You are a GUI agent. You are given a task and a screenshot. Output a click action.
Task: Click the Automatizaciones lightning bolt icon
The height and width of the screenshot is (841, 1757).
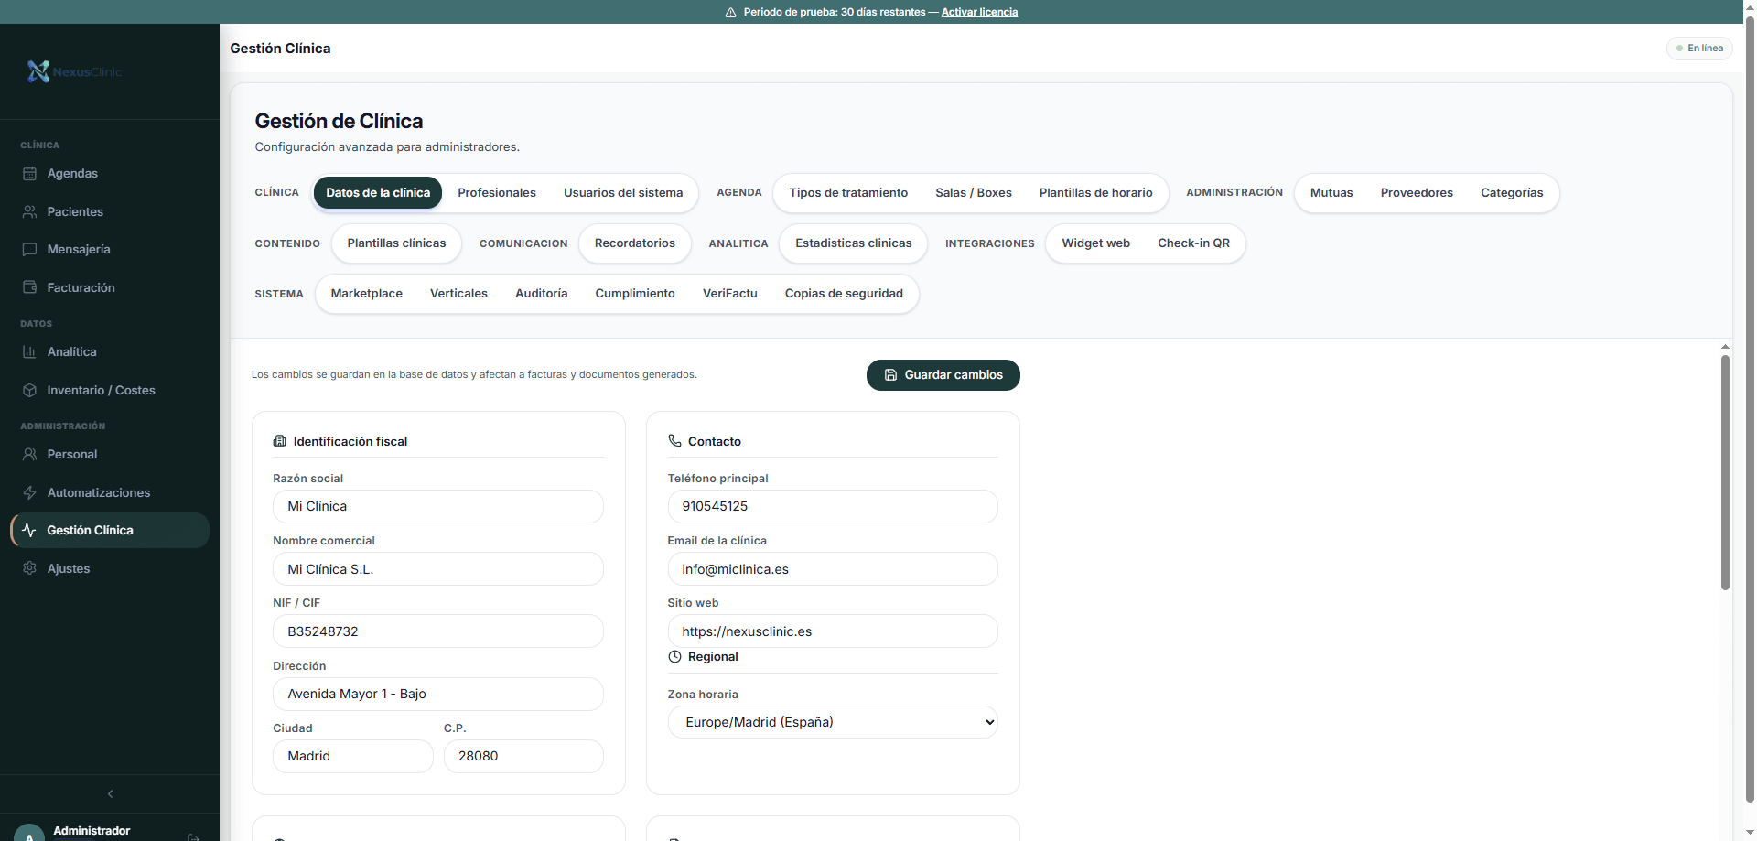click(x=29, y=492)
